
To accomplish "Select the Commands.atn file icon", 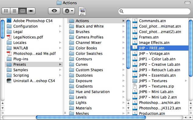I will tap(135, 21).
